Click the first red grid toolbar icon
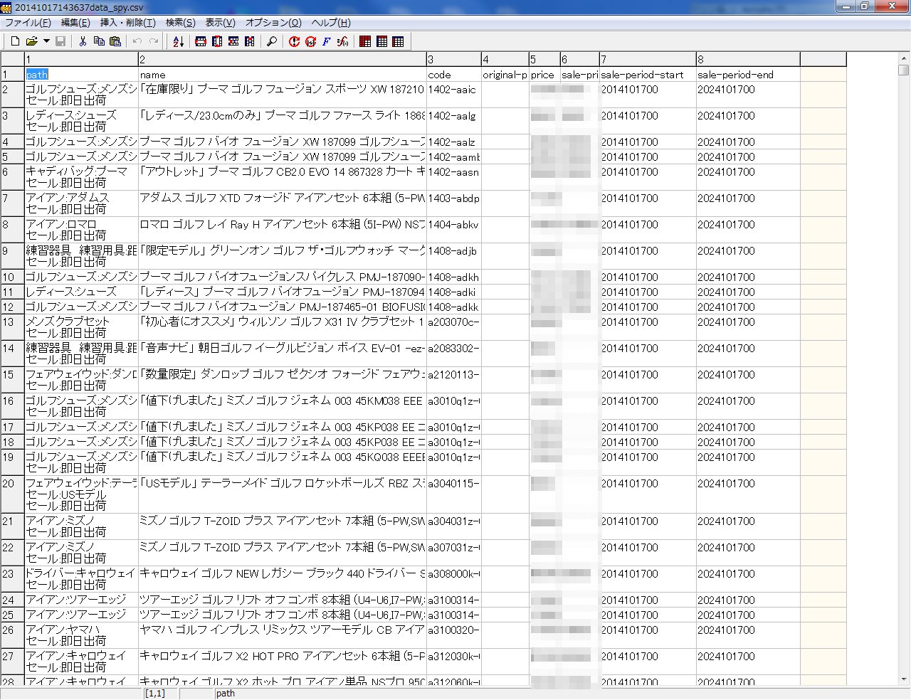 click(x=365, y=42)
